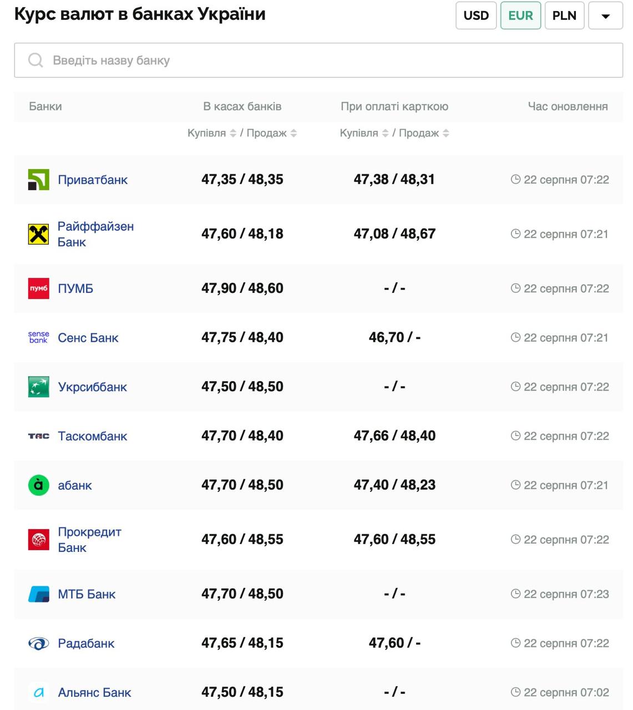Click the Privatbank logo icon

[x=38, y=180]
